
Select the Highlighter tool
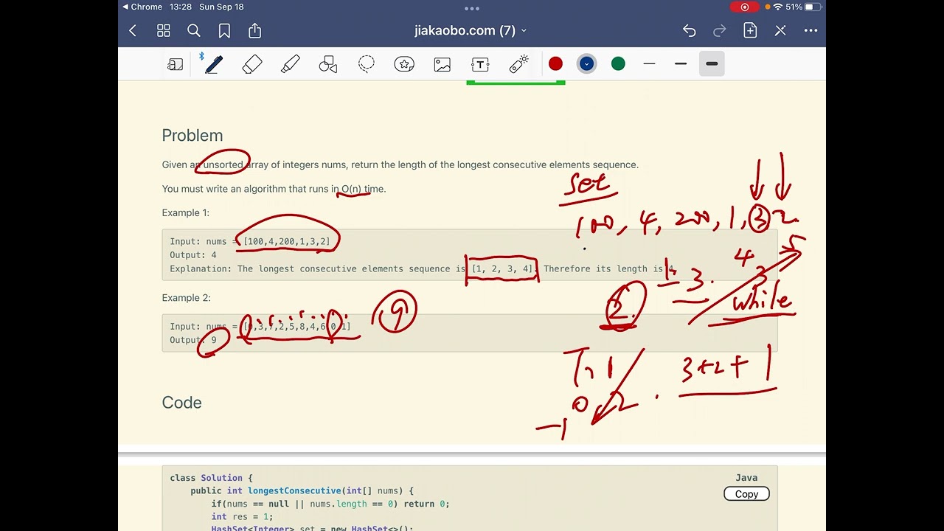coord(291,65)
